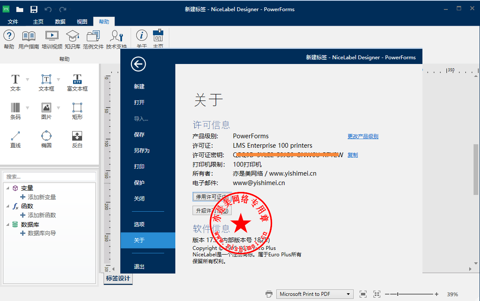Select the 直线 line tool
480x301 pixels.
15,140
